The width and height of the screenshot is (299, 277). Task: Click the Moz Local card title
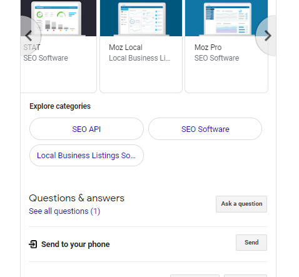click(126, 48)
